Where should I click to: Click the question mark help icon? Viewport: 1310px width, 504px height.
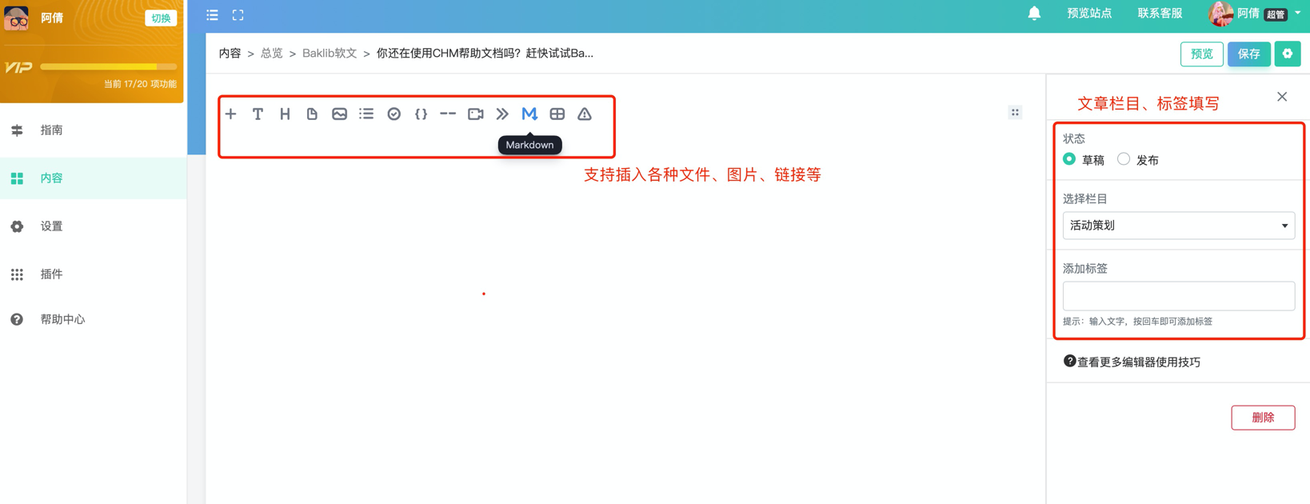coord(1069,361)
